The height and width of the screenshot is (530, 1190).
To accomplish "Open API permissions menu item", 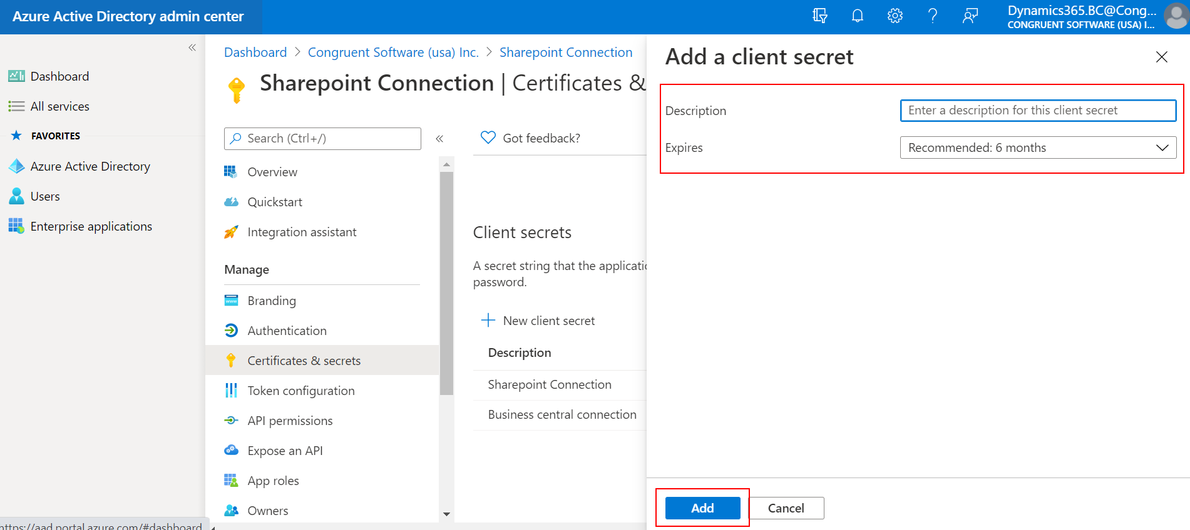I will tap(322, 421).
